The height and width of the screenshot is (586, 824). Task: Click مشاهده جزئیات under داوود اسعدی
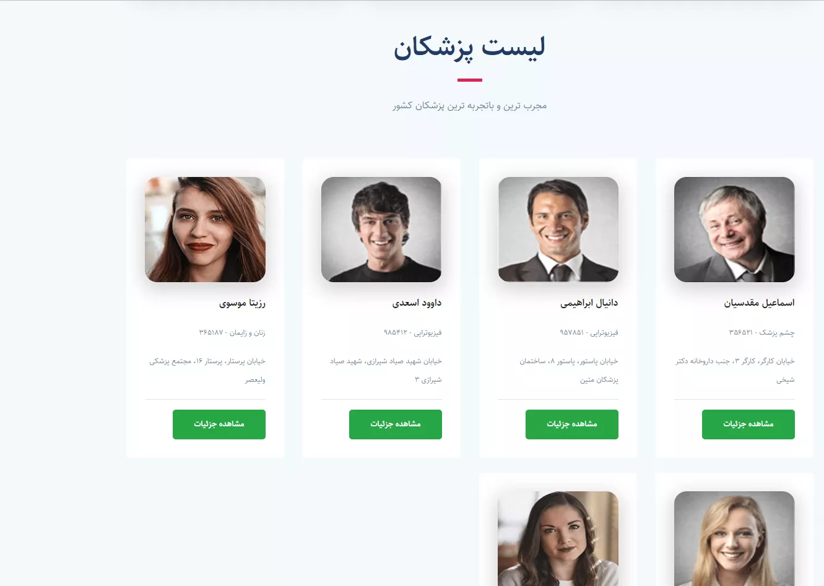(x=396, y=424)
